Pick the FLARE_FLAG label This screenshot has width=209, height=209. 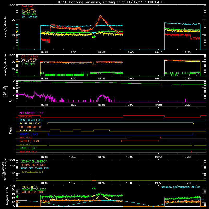tap(27, 130)
